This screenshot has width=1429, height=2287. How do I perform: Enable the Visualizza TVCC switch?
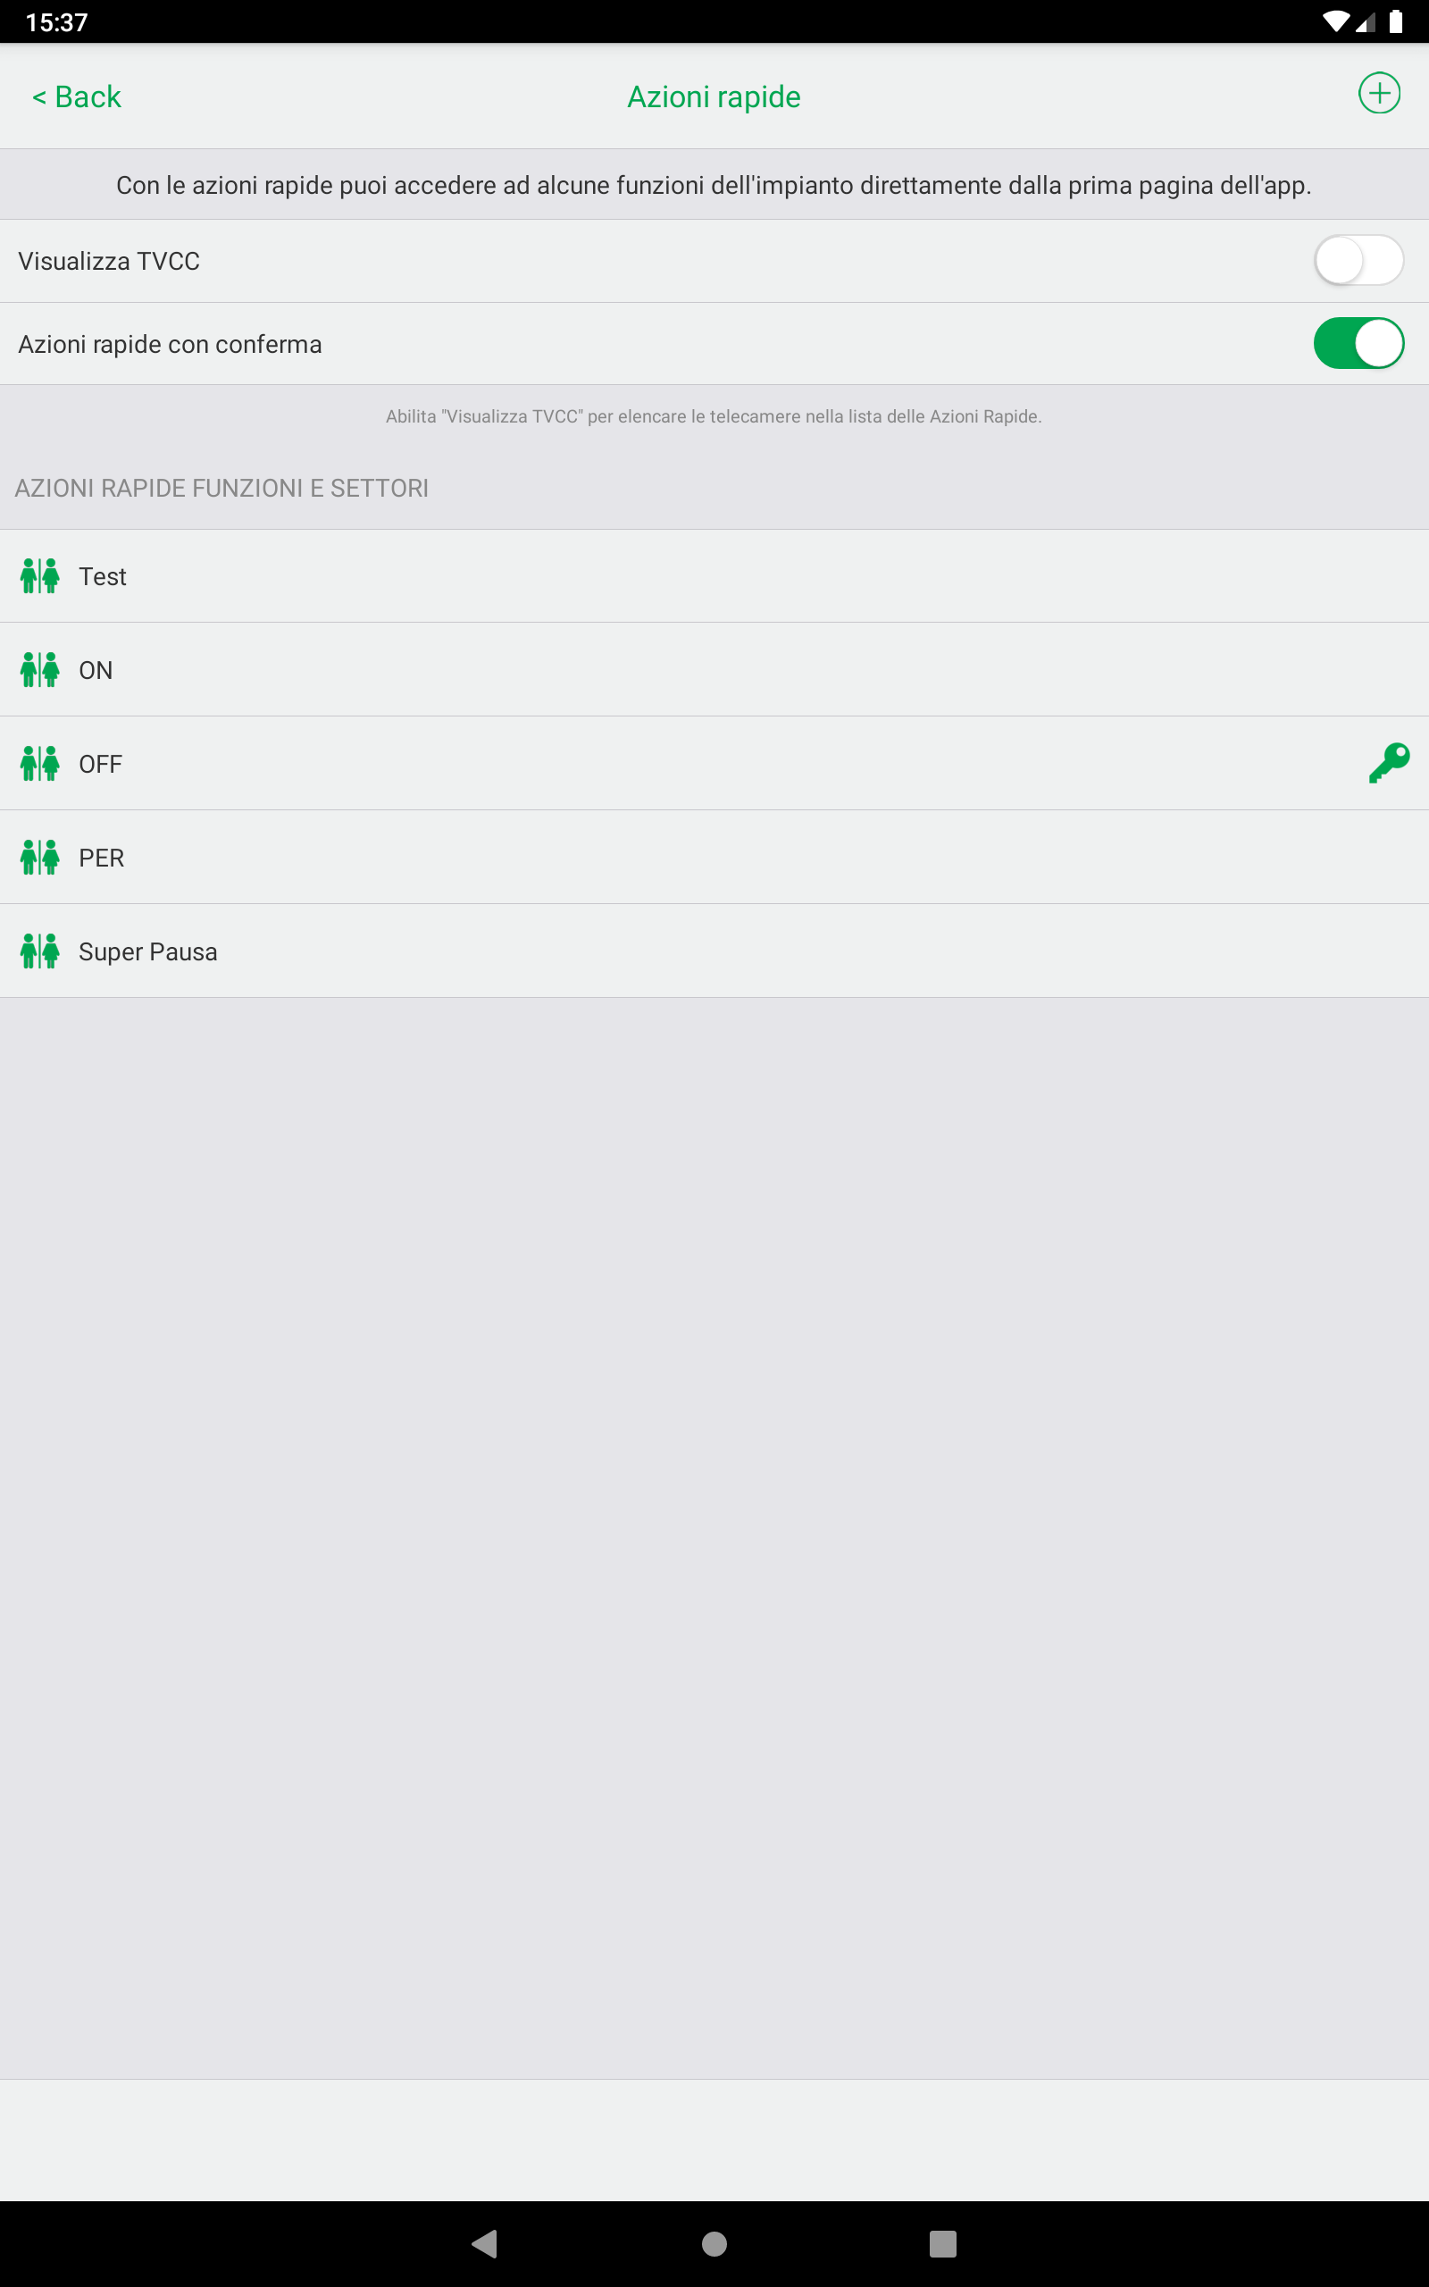click(x=1358, y=260)
